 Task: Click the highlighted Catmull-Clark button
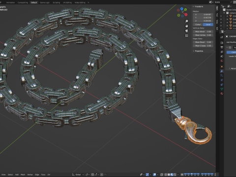[232, 52]
